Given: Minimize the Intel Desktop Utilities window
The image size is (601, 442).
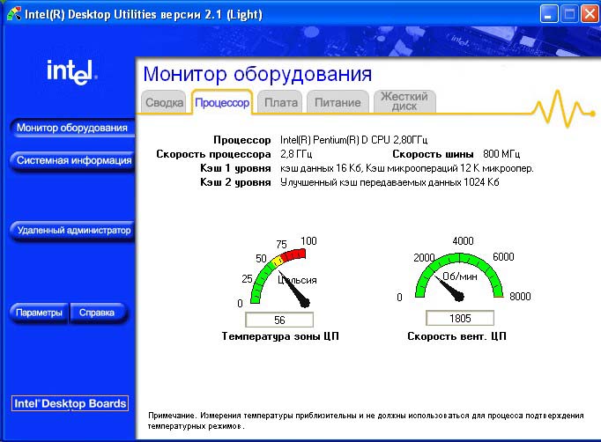Looking at the screenshot, I should coord(549,15).
